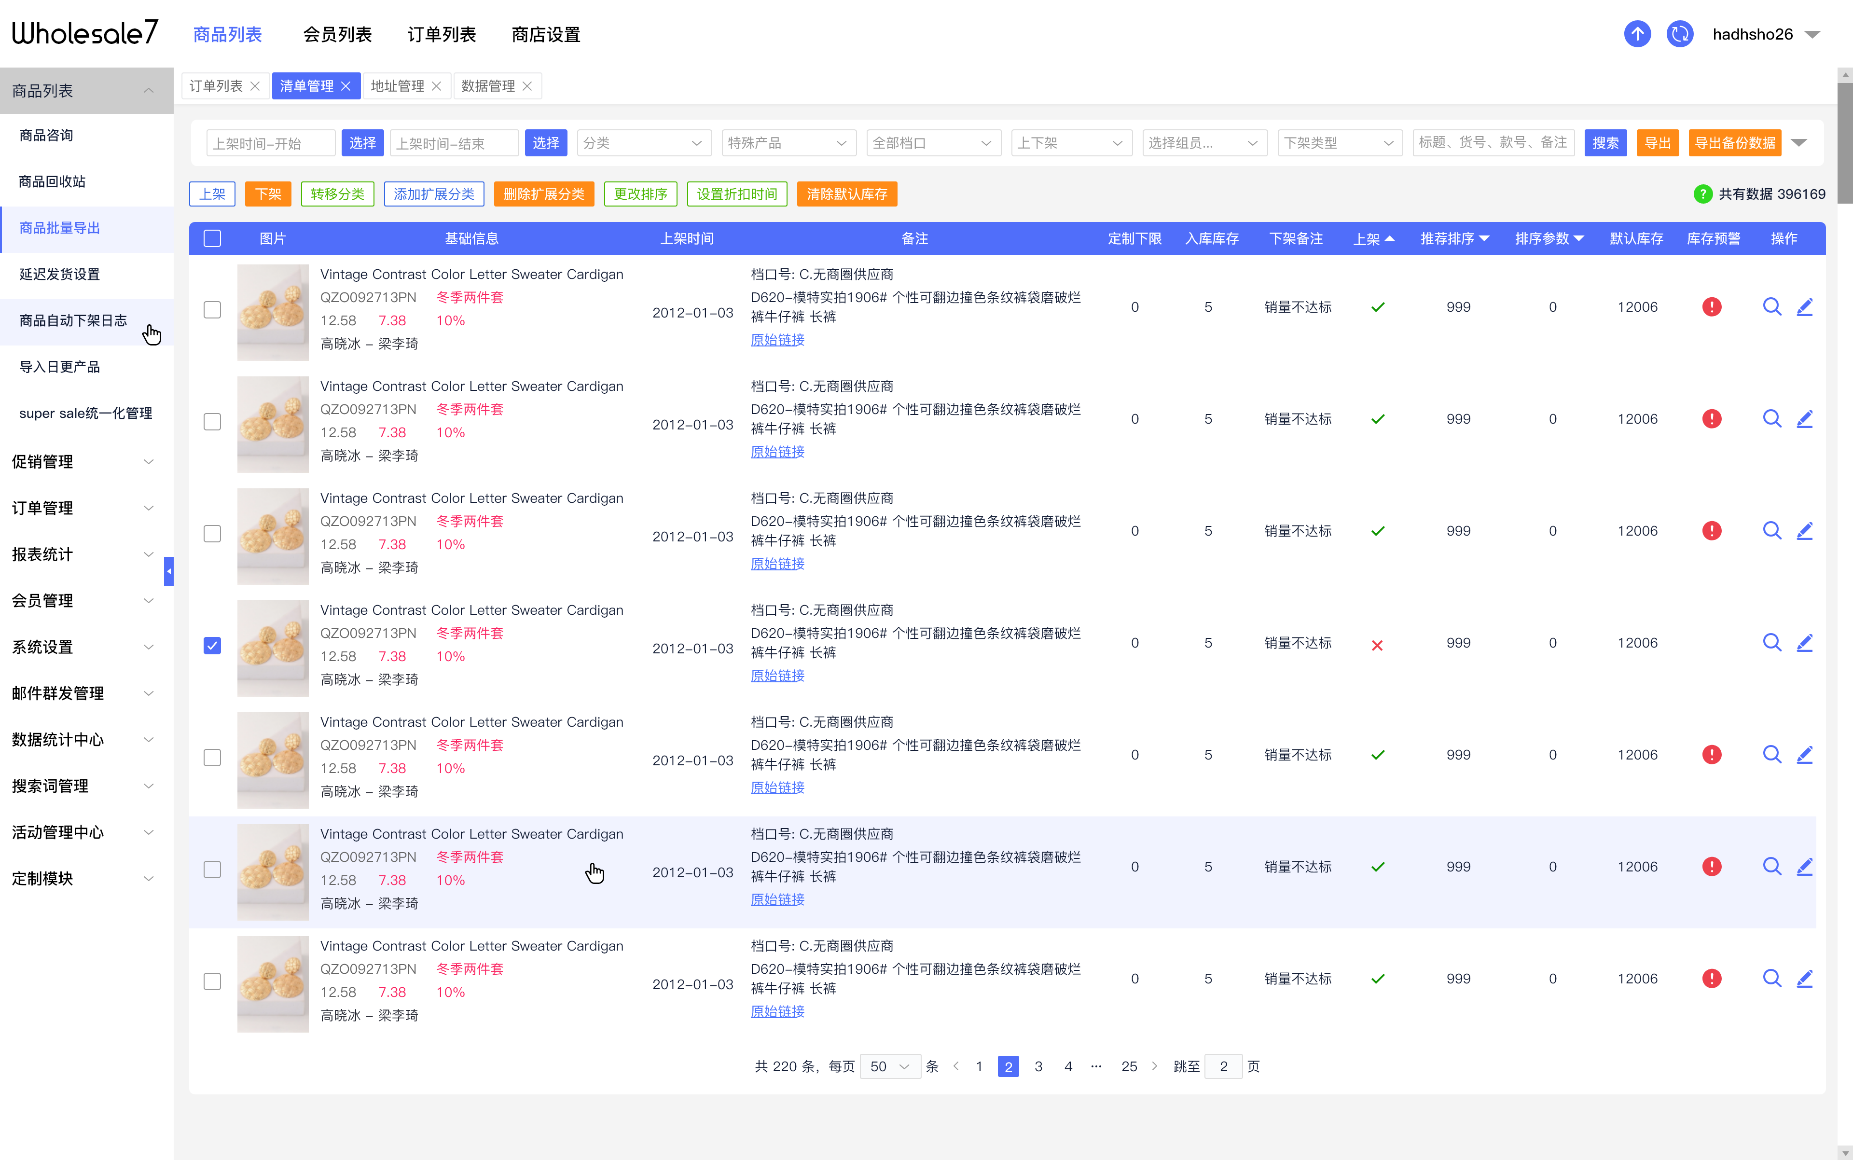
Task: Click the first row earring product thumbnail
Action: click(x=272, y=312)
